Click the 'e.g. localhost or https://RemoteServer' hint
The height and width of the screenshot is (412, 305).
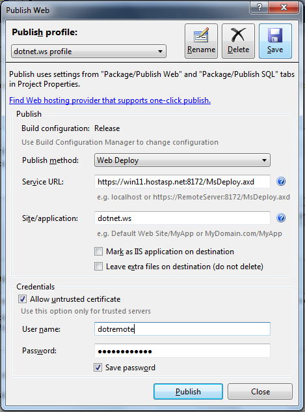(x=193, y=197)
